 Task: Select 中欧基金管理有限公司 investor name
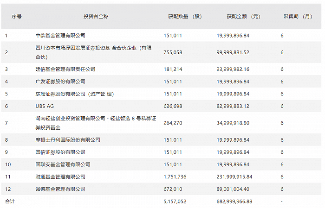click(x=60, y=36)
